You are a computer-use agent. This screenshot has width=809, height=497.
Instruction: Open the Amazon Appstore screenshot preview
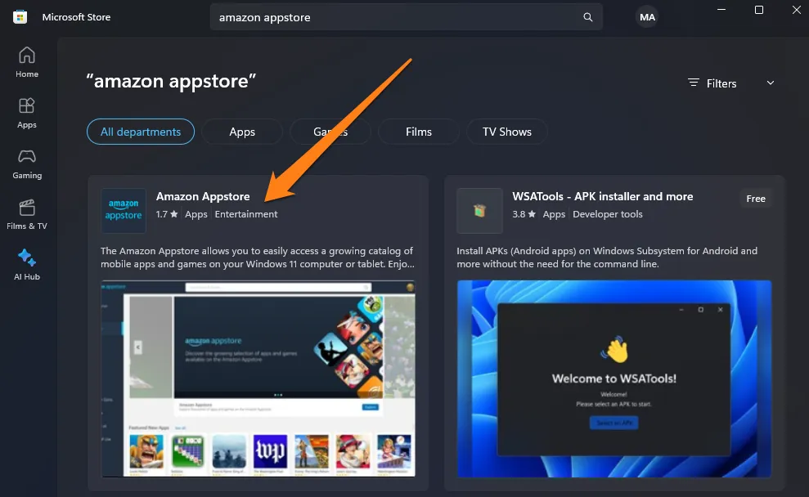tap(258, 378)
